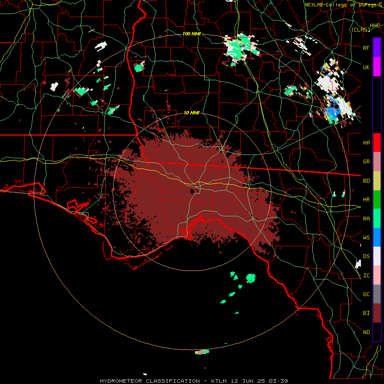Click the BI legend label
The width and height of the screenshot is (384, 384).
click(x=367, y=313)
